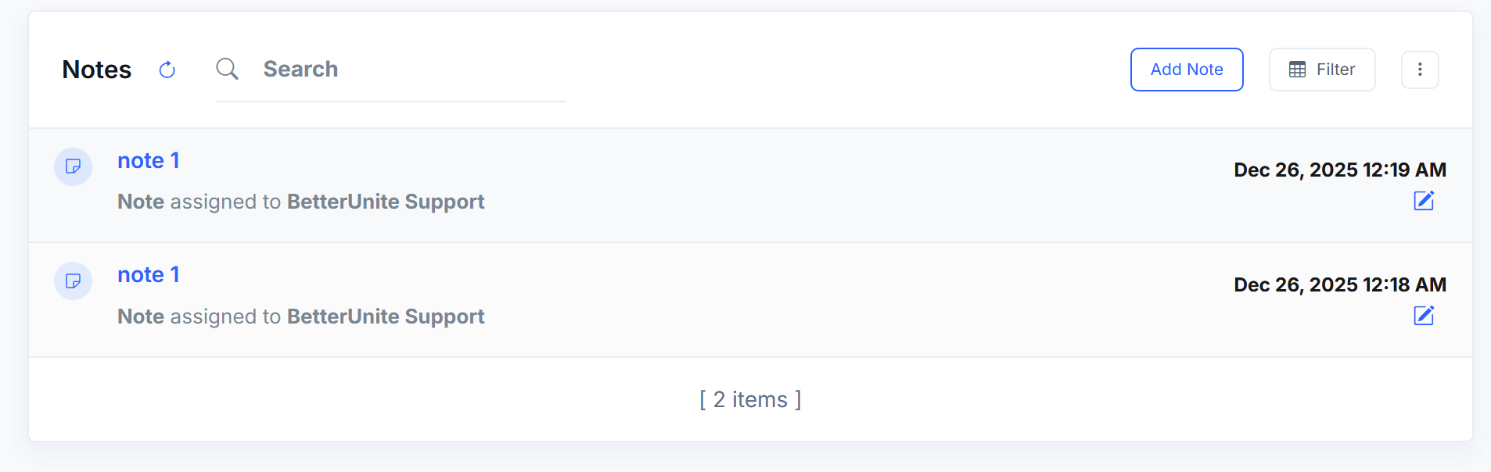This screenshot has width=1491, height=472.
Task: Open the note 1 link dated 12:19 AM
Action: 149,161
